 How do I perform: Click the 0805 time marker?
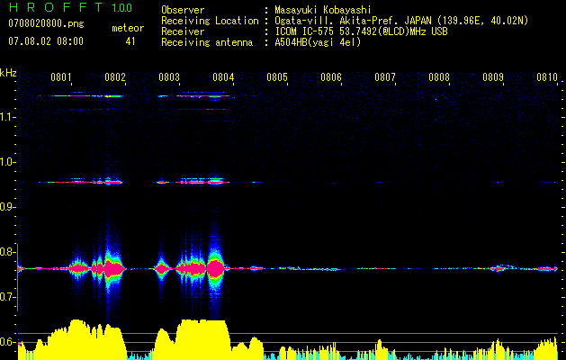(277, 77)
